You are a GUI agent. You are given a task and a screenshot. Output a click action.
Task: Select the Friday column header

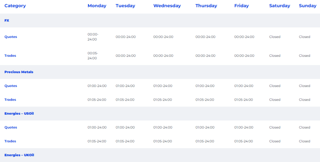click(x=242, y=6)
